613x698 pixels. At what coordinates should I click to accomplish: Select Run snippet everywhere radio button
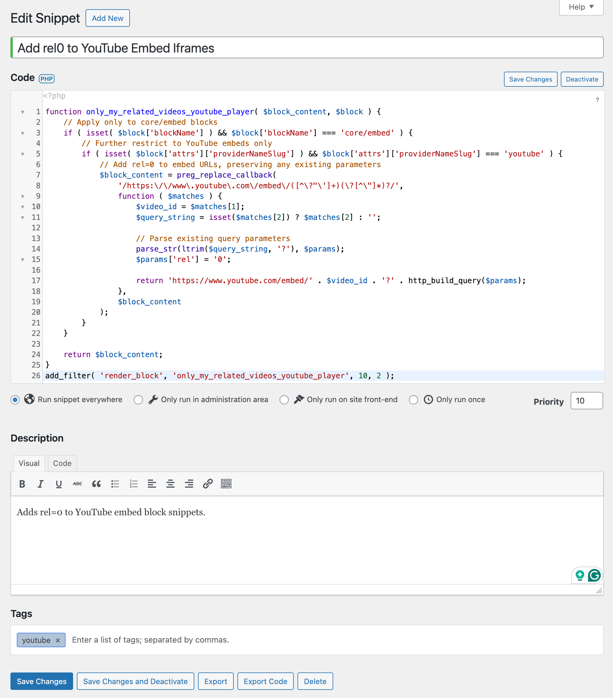click(x=15, y=399)
